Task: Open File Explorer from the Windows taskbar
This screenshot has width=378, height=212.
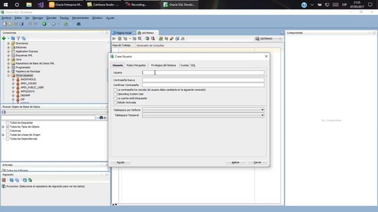Action: [x=29, y=5]
